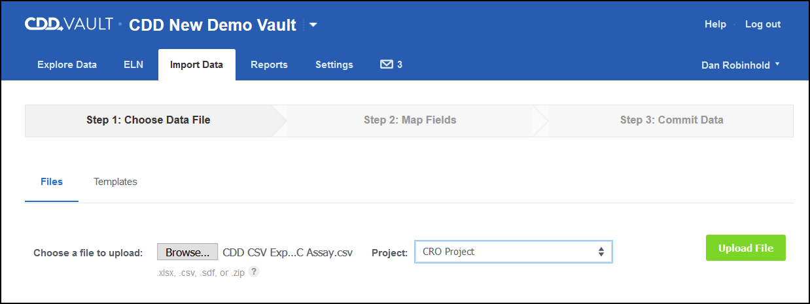
Task: Click Step 1: Choose Data File
Action: (x=149, y=120)
